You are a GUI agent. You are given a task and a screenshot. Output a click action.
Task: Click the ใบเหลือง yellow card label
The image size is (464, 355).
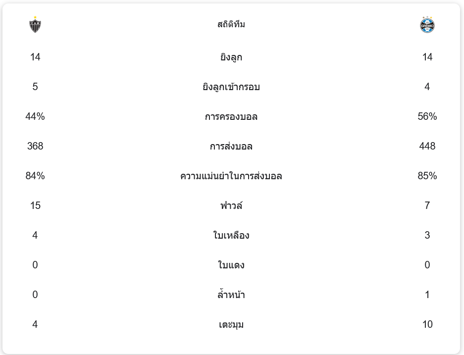click(x=231, y=236)
